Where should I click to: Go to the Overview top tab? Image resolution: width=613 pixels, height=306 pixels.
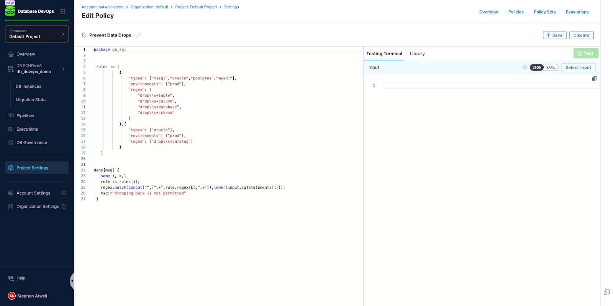point(488,12)
